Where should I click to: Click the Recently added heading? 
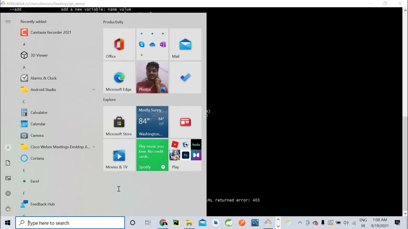point(33,22)
